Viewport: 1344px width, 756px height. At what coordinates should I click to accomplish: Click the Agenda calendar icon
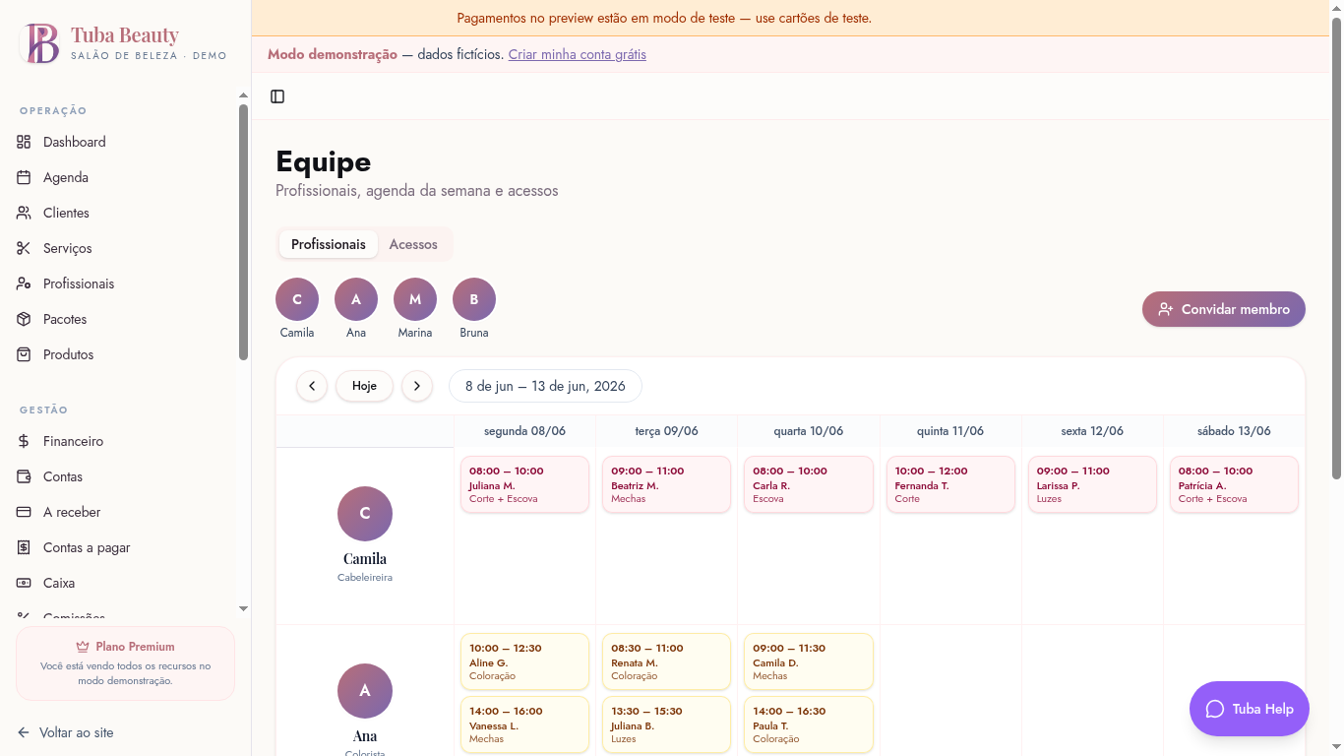pos(24,177)
